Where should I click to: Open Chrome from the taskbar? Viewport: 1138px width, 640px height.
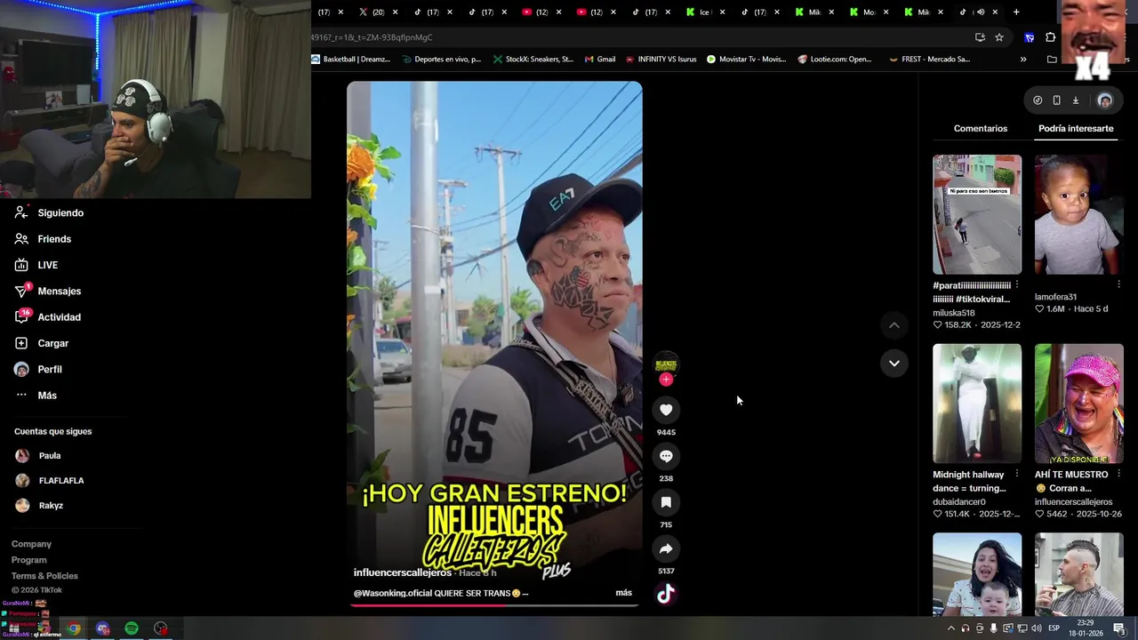74,628
